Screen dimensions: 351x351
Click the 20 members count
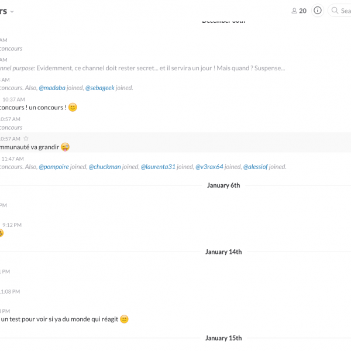pos(302,11)
